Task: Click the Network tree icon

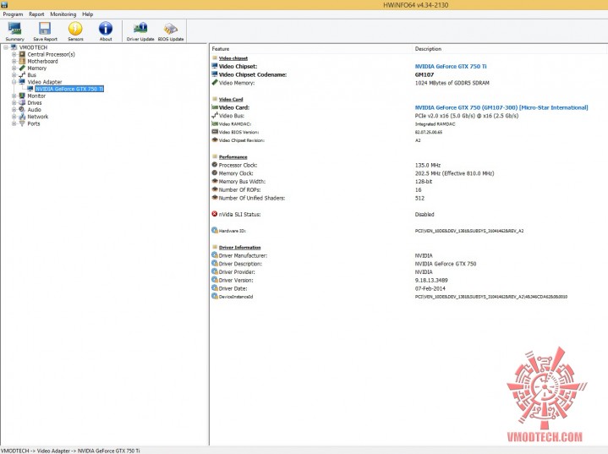Action: point(22,117)
